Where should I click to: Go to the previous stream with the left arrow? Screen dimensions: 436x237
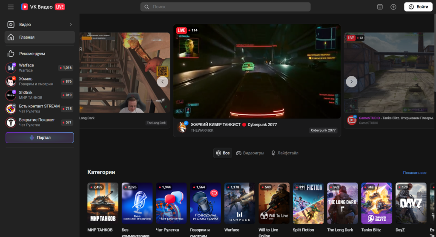point(162,81)
